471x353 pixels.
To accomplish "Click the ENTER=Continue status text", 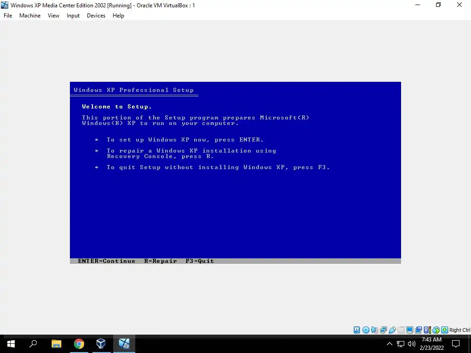I will pos(106,261).
